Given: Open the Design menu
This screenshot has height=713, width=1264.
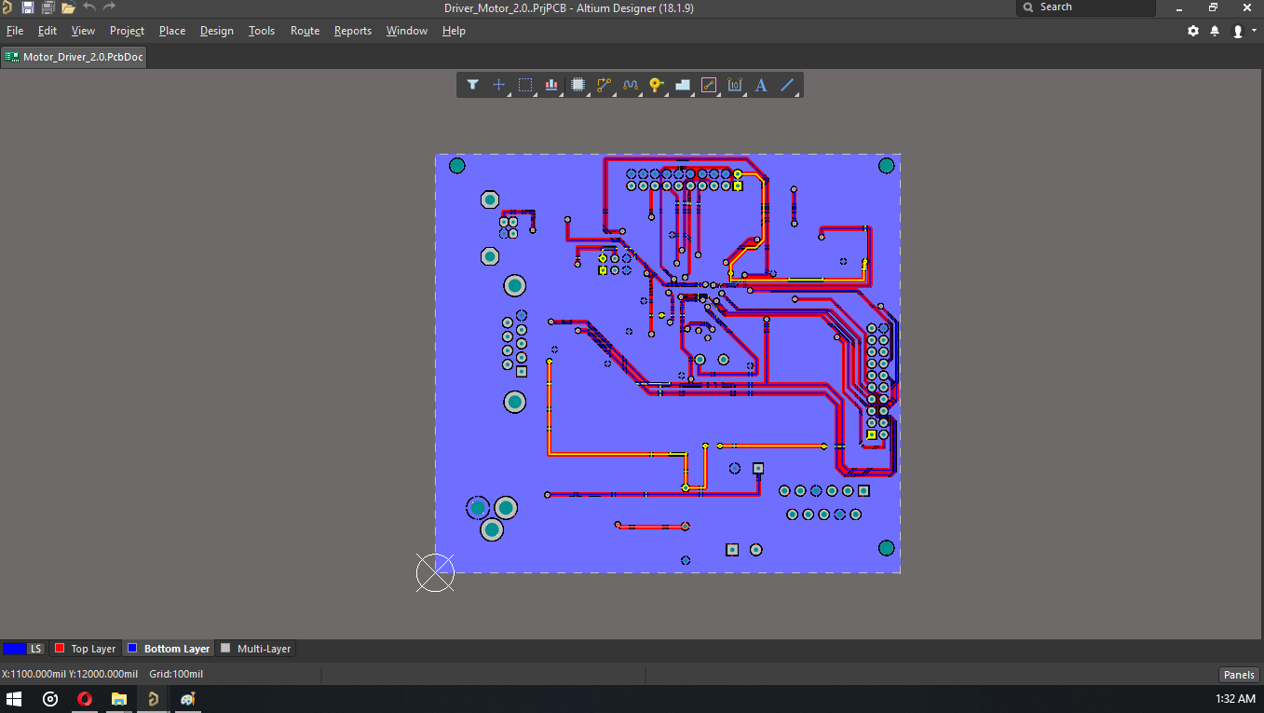Looking at the screenshot, I should pyautogui.click(x=216, y=31).
